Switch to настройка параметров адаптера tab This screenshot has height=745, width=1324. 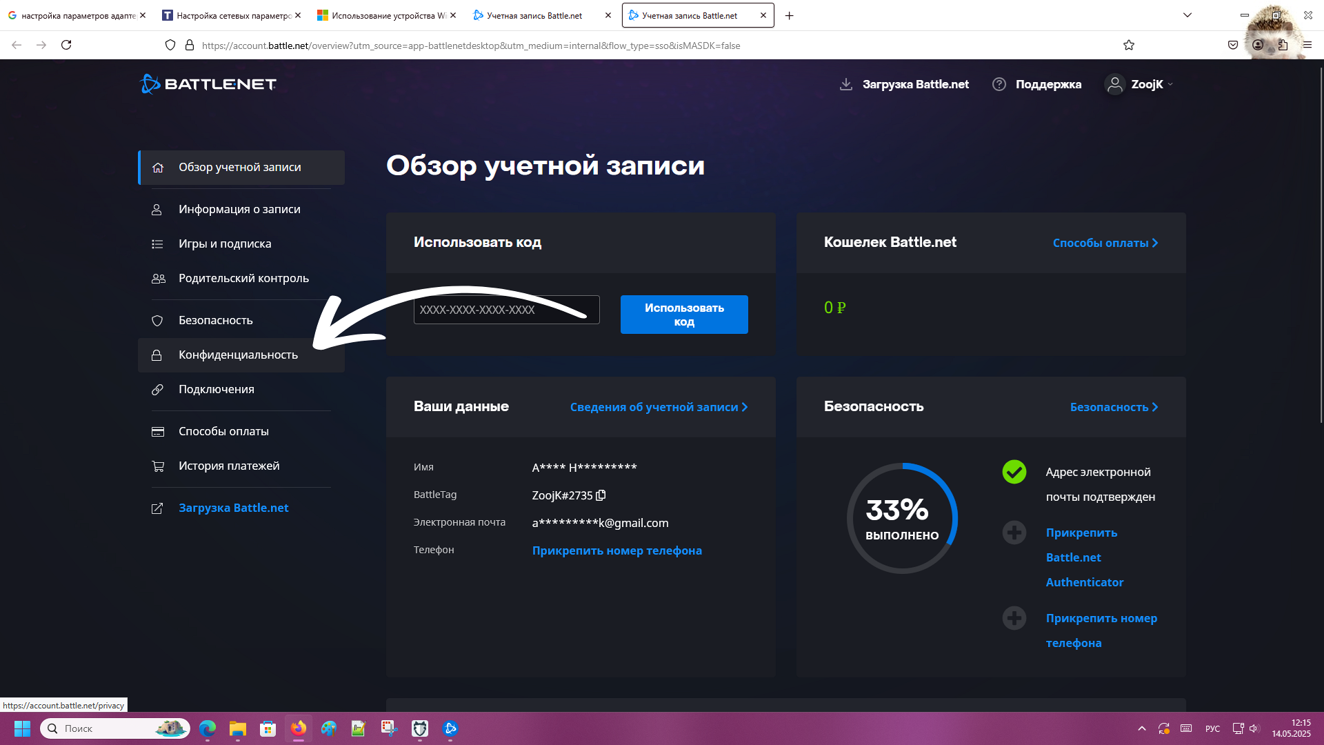click(x=77, y=15)
